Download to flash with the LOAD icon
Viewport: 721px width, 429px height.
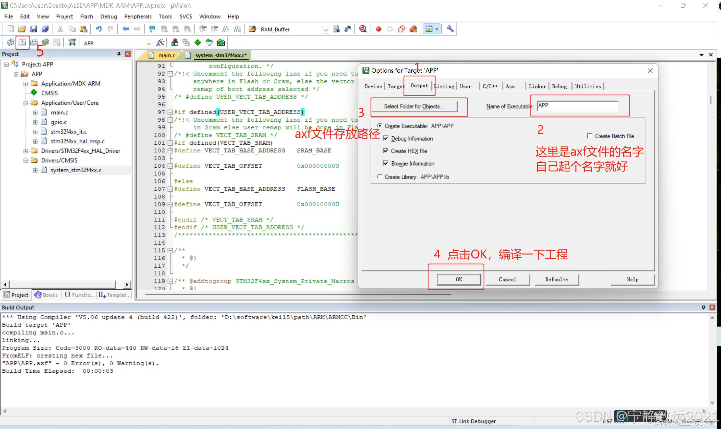click(72, 43)
